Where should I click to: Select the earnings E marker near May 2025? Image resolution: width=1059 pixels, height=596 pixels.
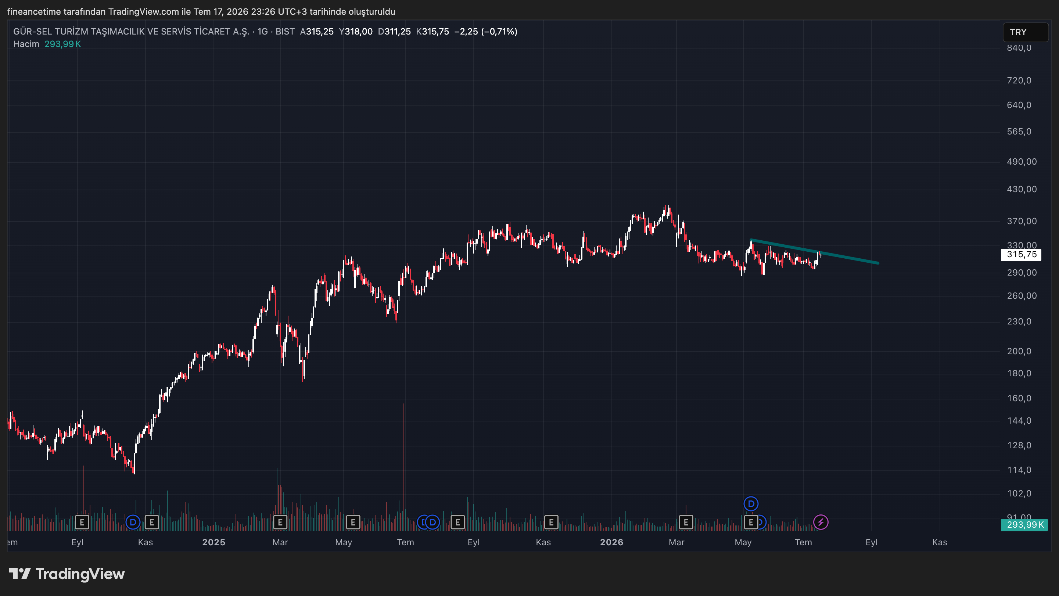tap(353, 523)
